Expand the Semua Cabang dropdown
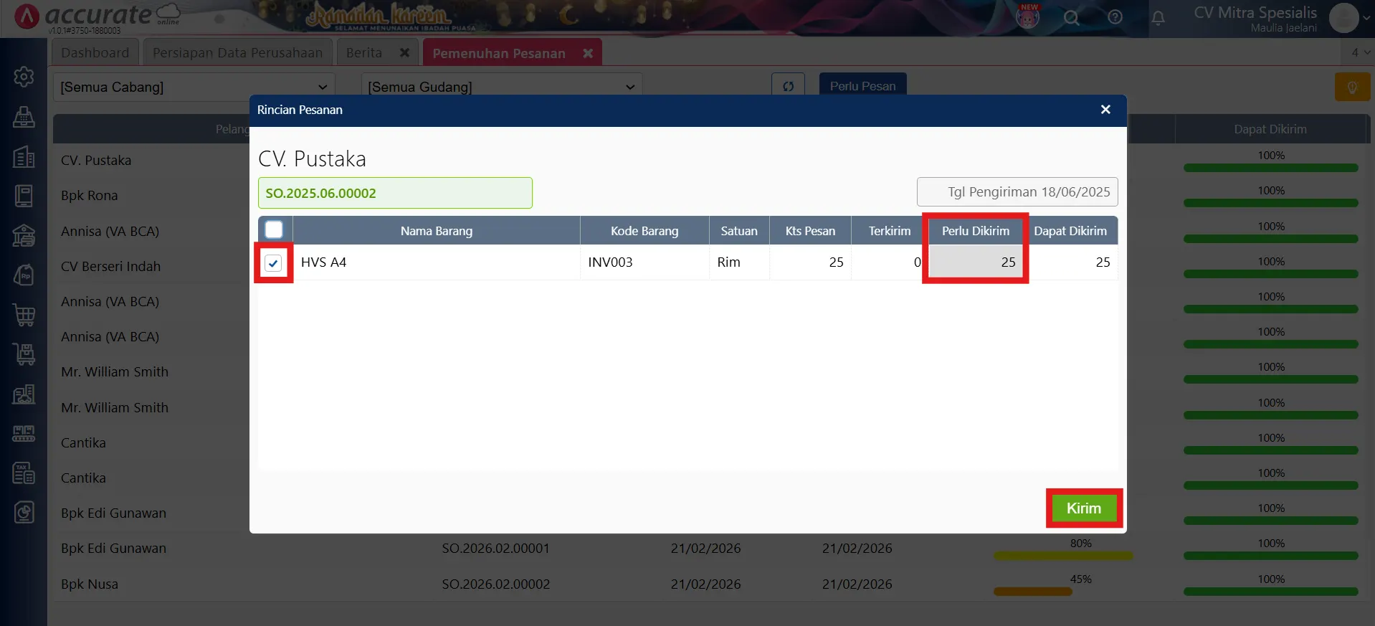This screenshot has width=1375, height=626. [x=194, y=87]
